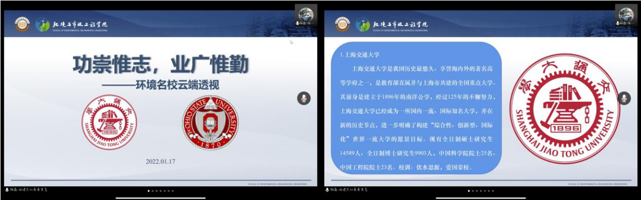
Task: Click school name calligraphy in right slide header
Action: click(400, 24)
